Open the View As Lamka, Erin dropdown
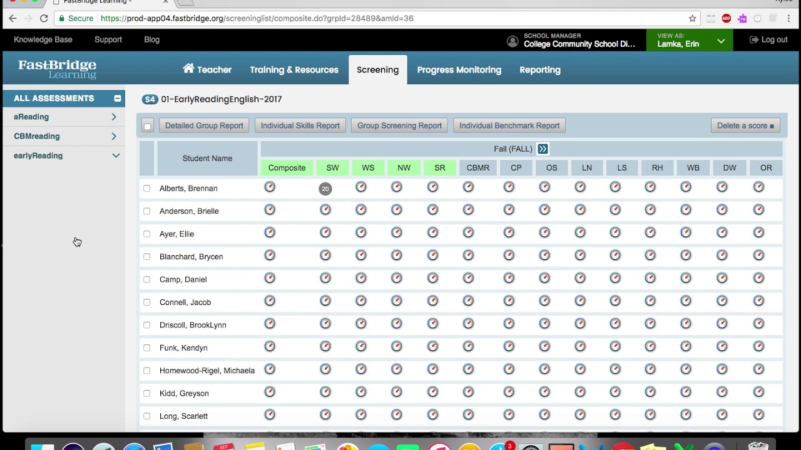Viewport: 801px width, 450px height. click(690, 41)
